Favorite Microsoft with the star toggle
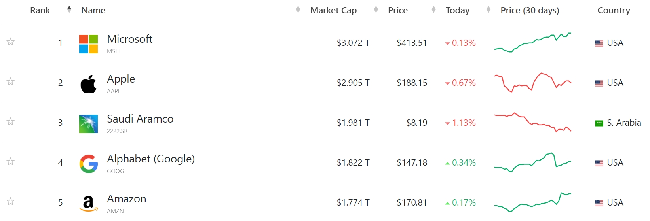650x221 pixels. [x=11, y=42]
